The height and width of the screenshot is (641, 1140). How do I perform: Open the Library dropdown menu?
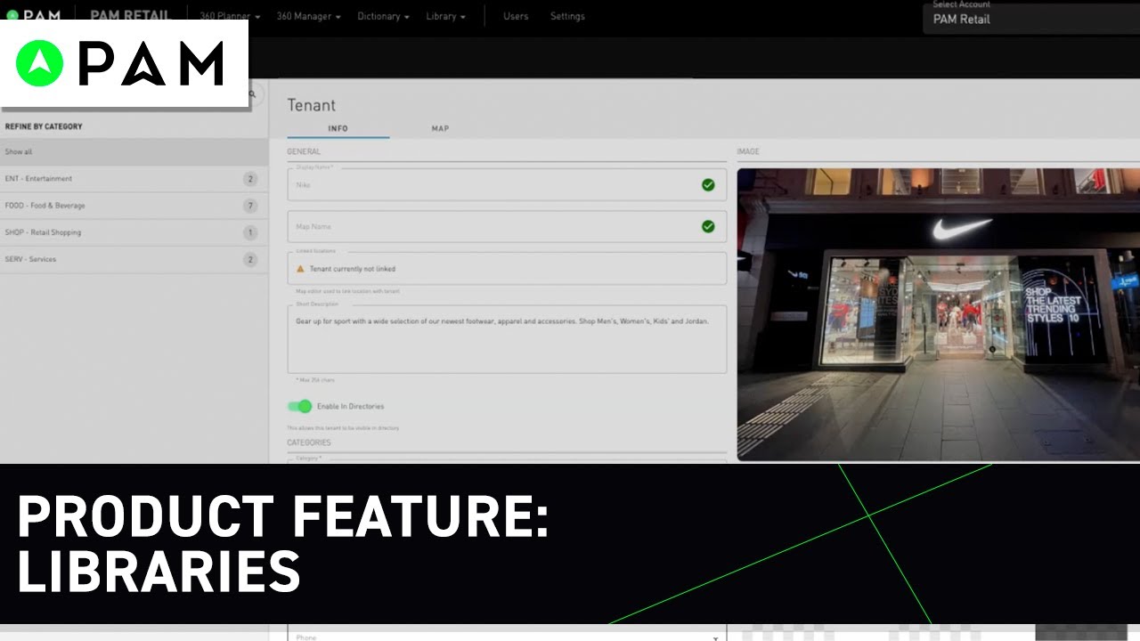pyautogui.click(x=445, y=16)
